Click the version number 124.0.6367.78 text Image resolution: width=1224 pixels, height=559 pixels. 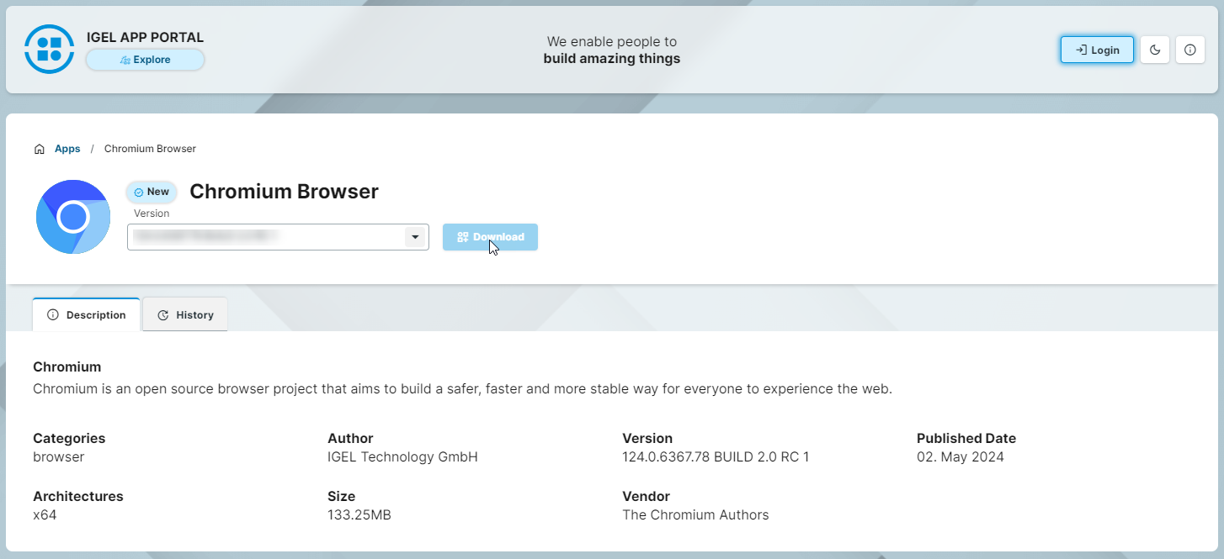pyautogui.click(x=715, y=457)
